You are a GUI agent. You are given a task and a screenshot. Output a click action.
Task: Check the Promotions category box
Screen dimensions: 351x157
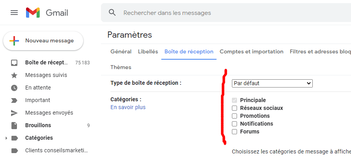pos(234,116)
